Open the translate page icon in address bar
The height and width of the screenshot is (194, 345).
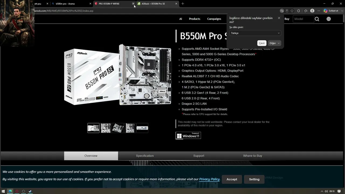click(282, 11)
